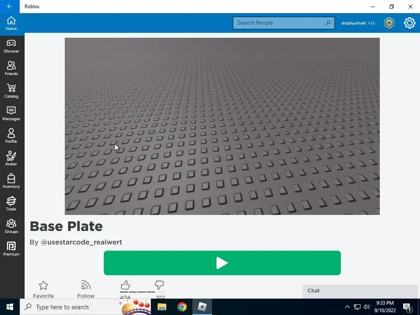Open the Trade page
The height and width of the screenshot is (315, 420).
point(11,204)
